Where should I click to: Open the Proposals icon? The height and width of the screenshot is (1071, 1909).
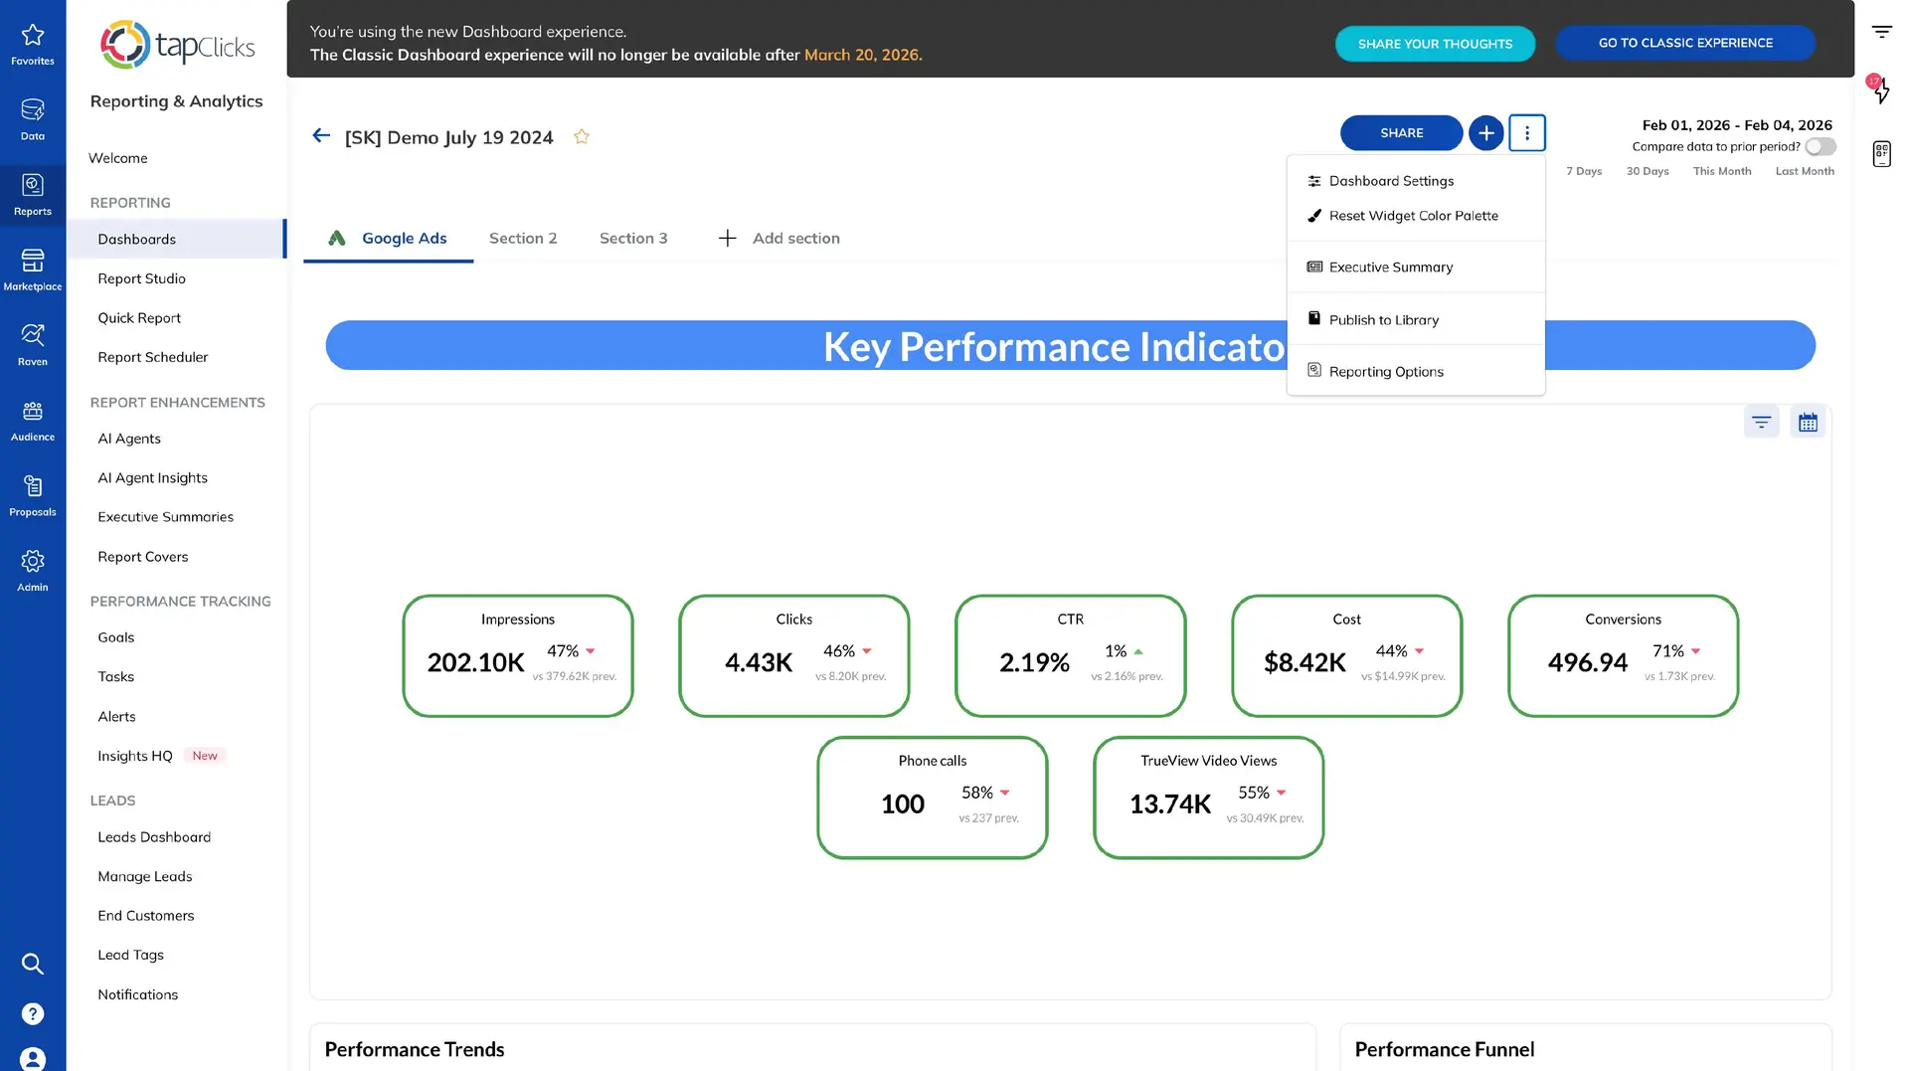coord(33,495)
